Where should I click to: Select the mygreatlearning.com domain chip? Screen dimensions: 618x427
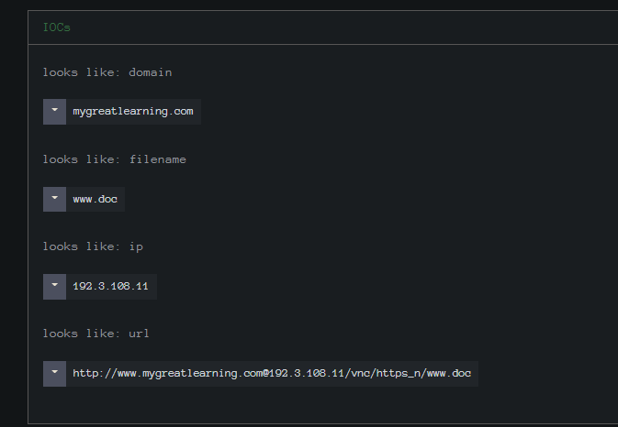point(133,112)
